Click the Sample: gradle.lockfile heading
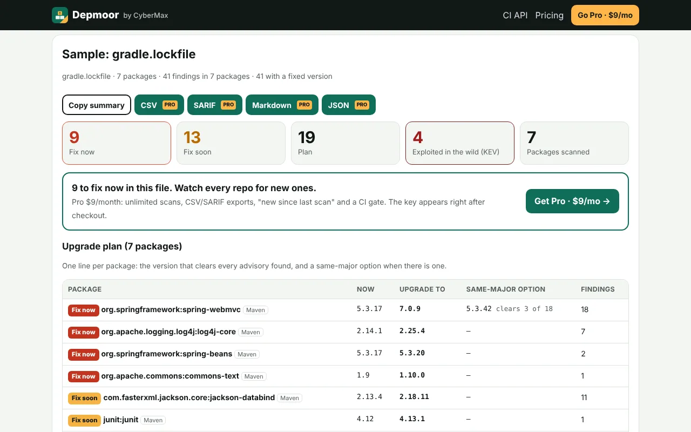Viewport: 691px width, 432px height. 129,54
